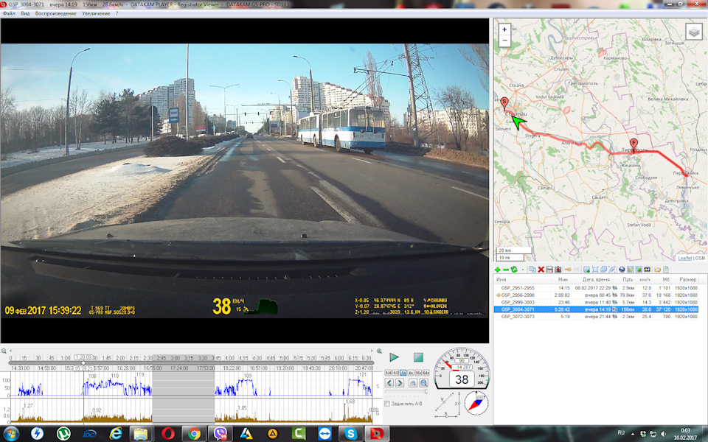Open the map layers selector
Image resolution: width=708 pixels, height=442 pixels.
point(694,32)
